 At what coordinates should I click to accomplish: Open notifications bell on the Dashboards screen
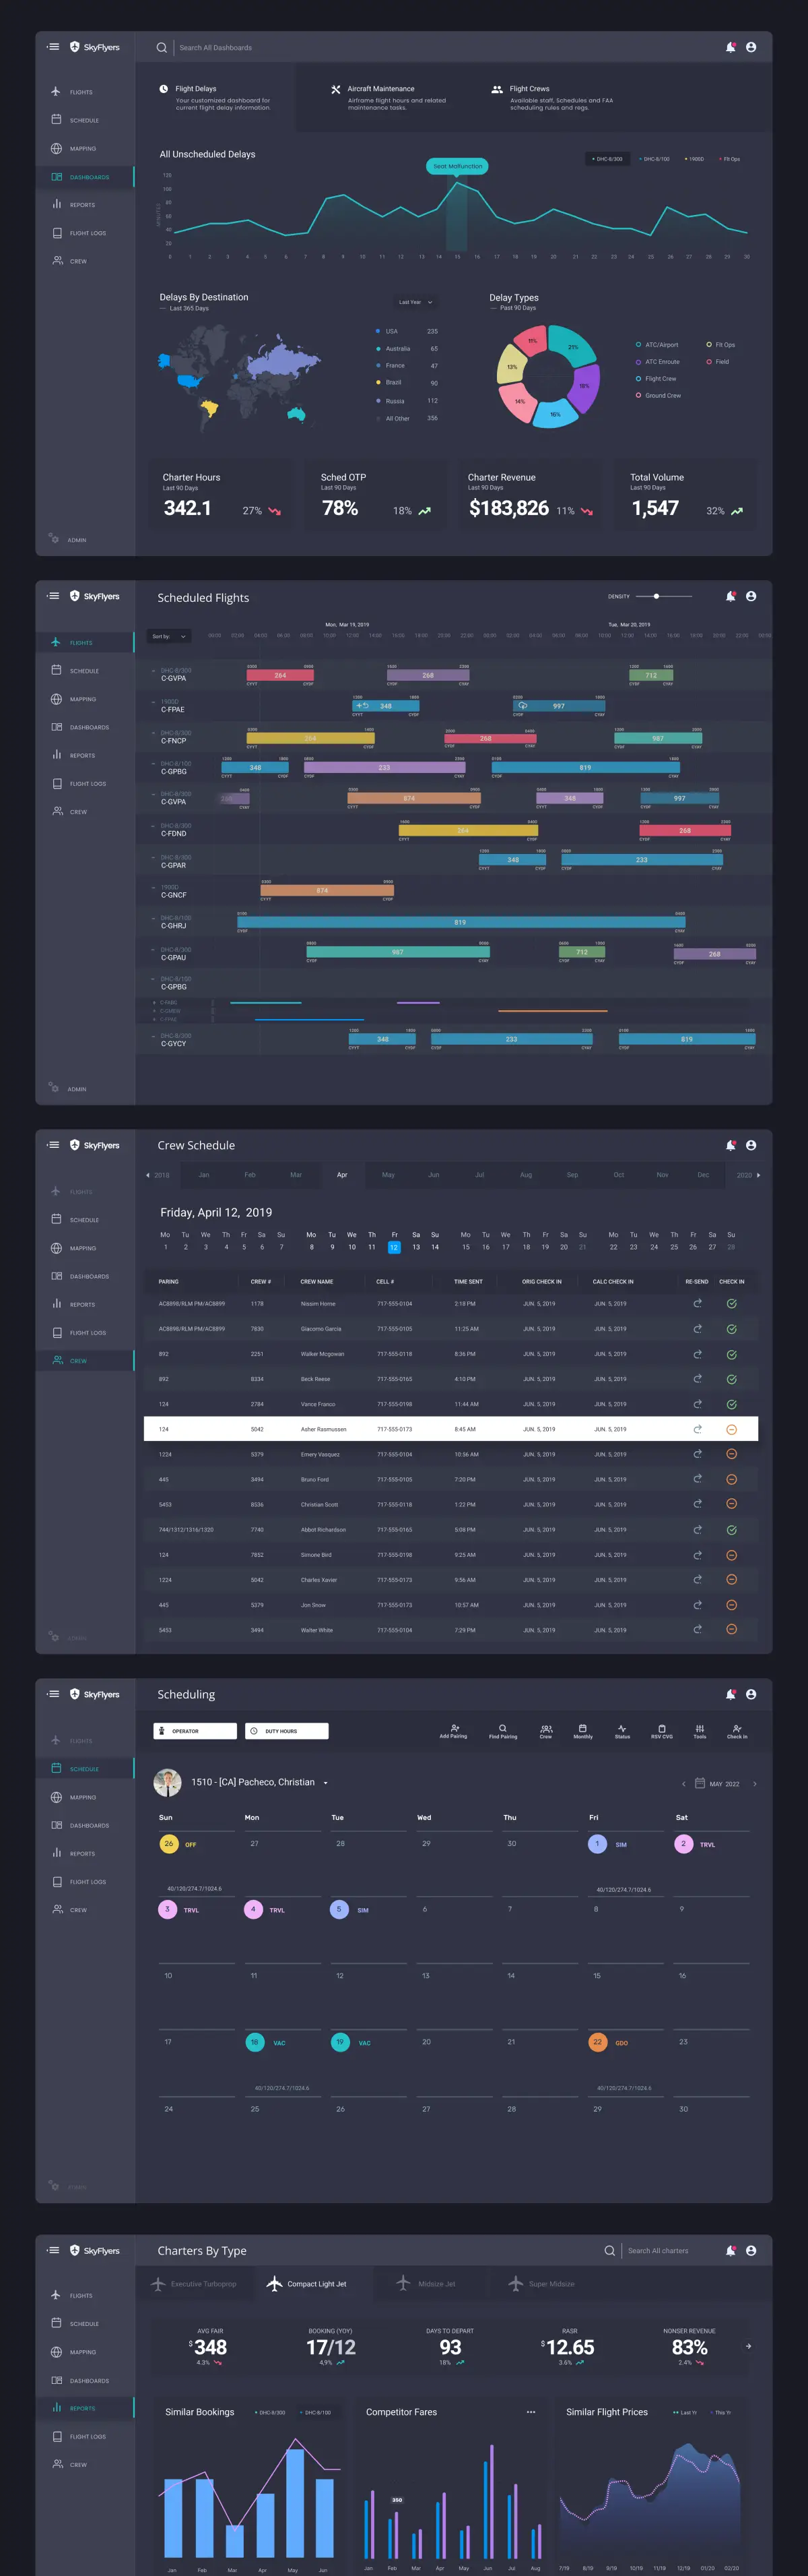pyautogui.click(x=731, y=47)
